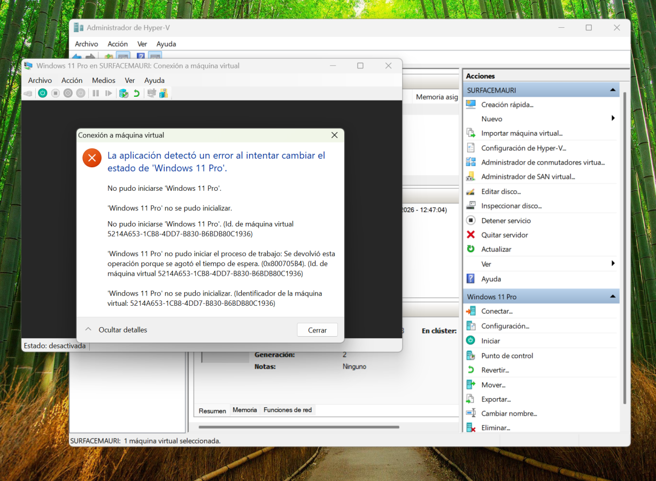Click the green Revert arrow in VM toolbar

(136, 93)
